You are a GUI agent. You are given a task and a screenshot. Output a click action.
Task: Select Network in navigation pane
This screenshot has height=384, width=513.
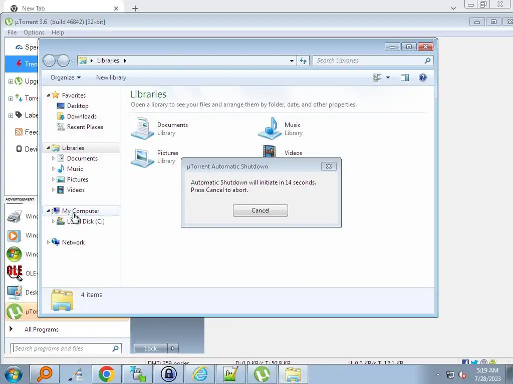coord(73,242)
